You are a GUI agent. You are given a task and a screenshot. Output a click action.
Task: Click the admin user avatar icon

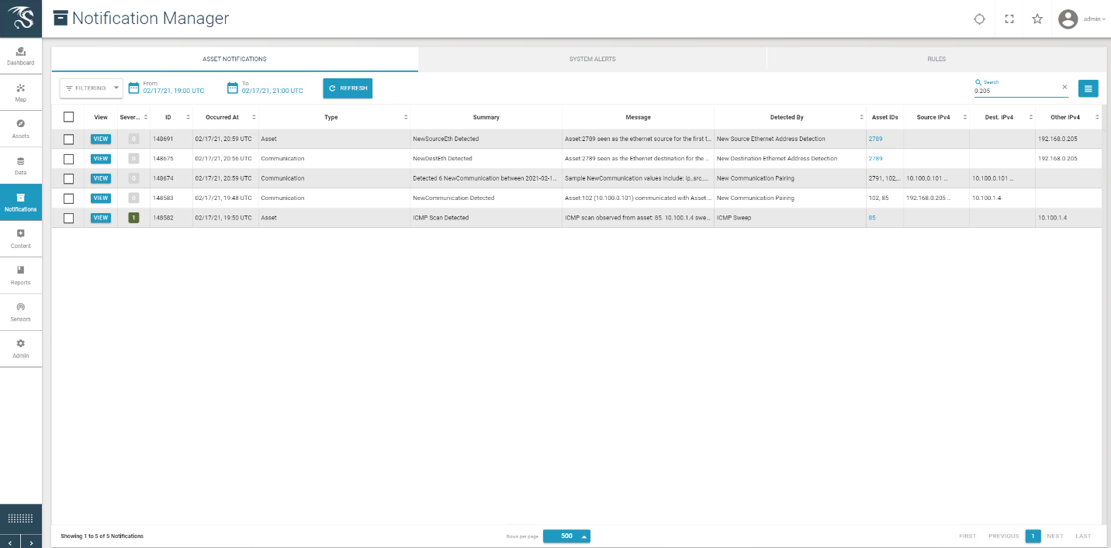(x=1068, y=19)
